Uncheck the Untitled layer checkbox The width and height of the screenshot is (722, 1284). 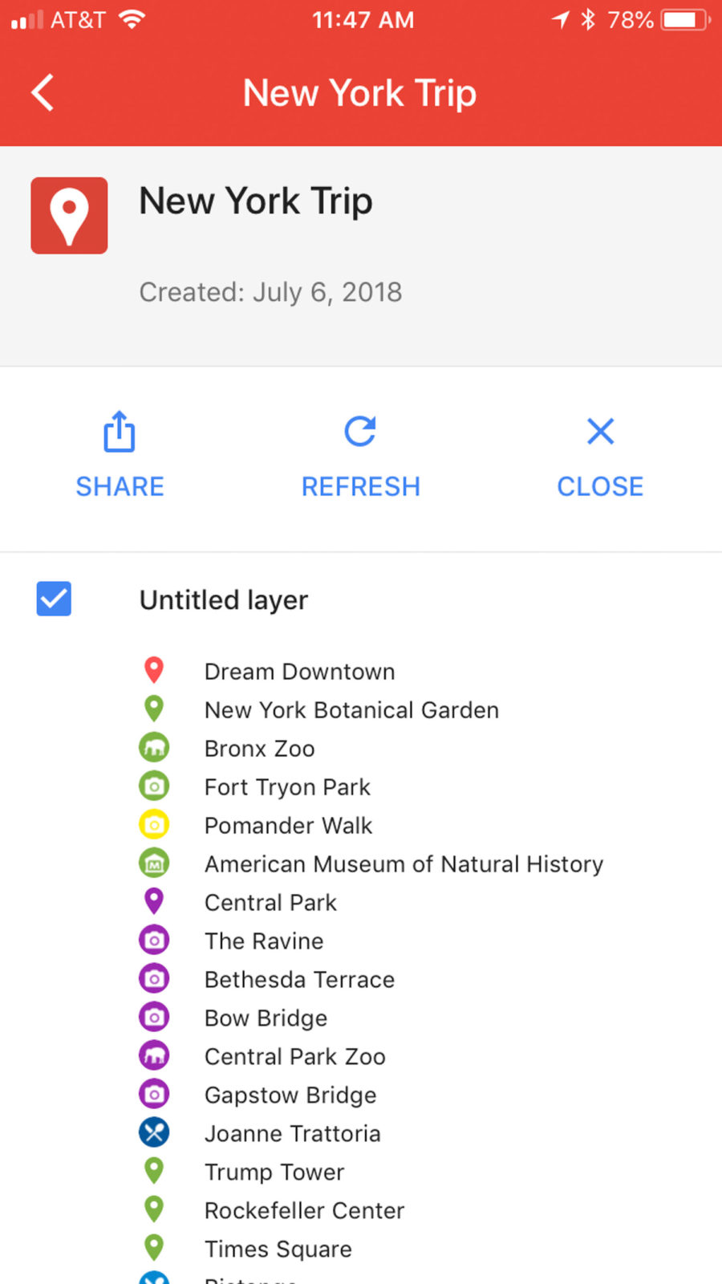pyautogui.click(x=54, y=599)
